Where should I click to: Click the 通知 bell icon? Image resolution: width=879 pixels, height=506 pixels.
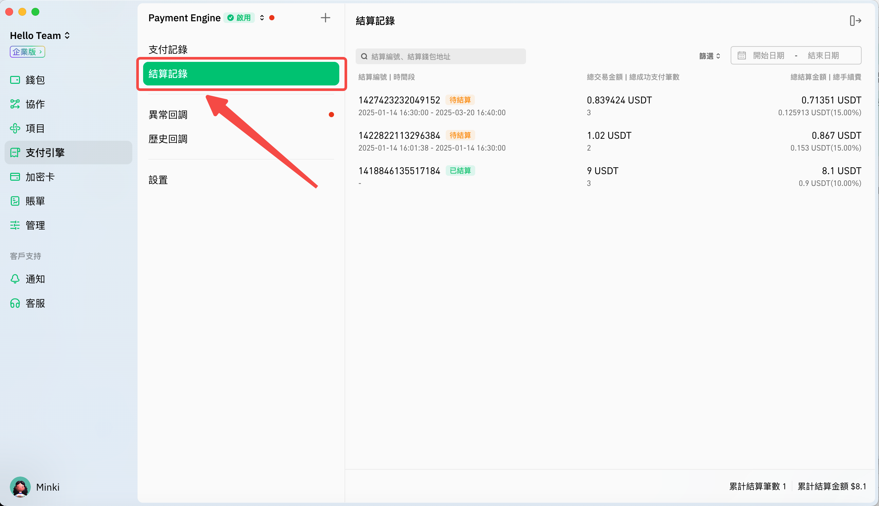click(15, 279)
